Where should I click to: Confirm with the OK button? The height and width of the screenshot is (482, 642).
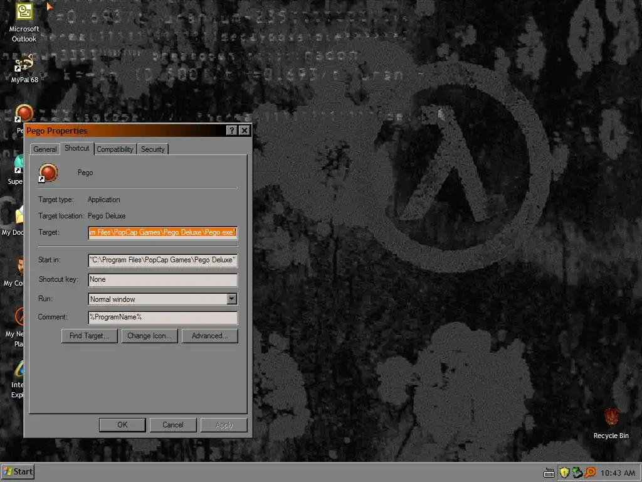[122, 425]
